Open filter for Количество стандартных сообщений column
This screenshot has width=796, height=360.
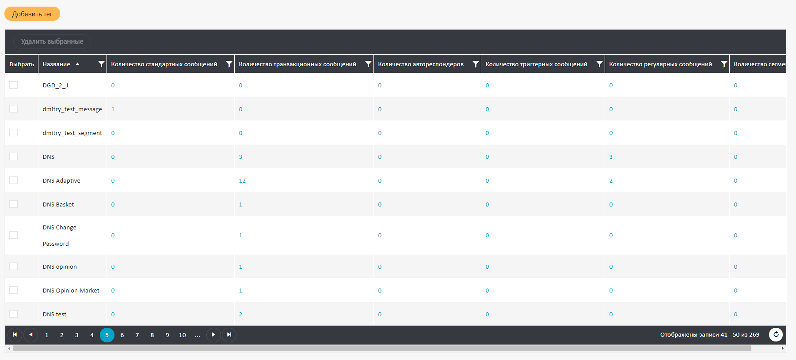tap(229, 64)
